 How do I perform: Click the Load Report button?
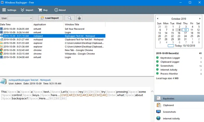[50, 18]
